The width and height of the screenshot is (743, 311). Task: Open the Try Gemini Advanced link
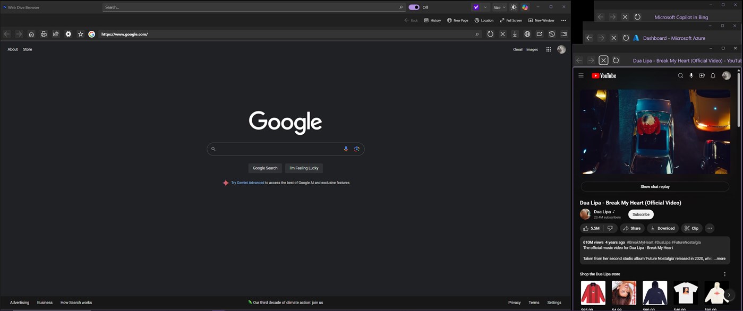[247, 183]
